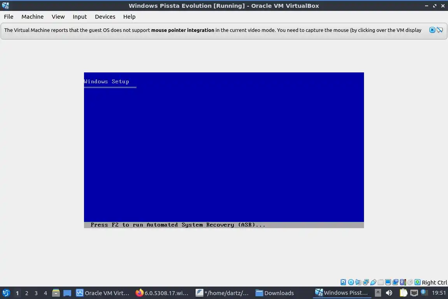Click the show desktop icon in panel

tap(67, 293)
